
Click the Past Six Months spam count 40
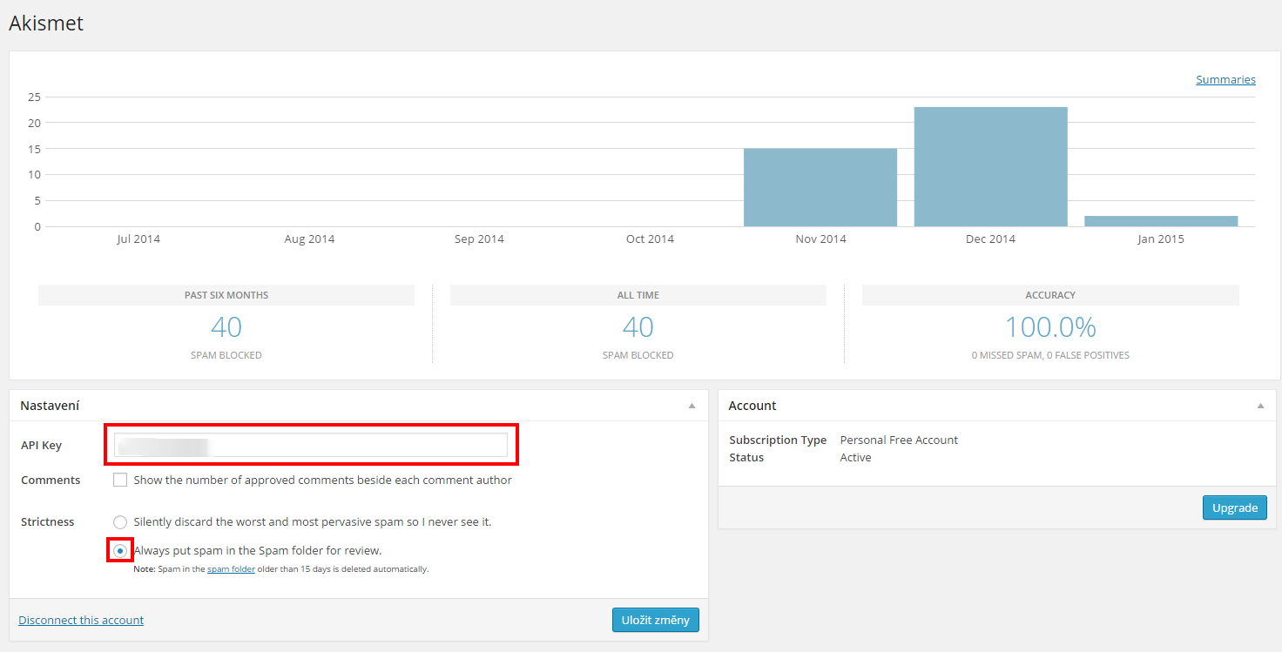pyautogui.click(x=226, y=327)
